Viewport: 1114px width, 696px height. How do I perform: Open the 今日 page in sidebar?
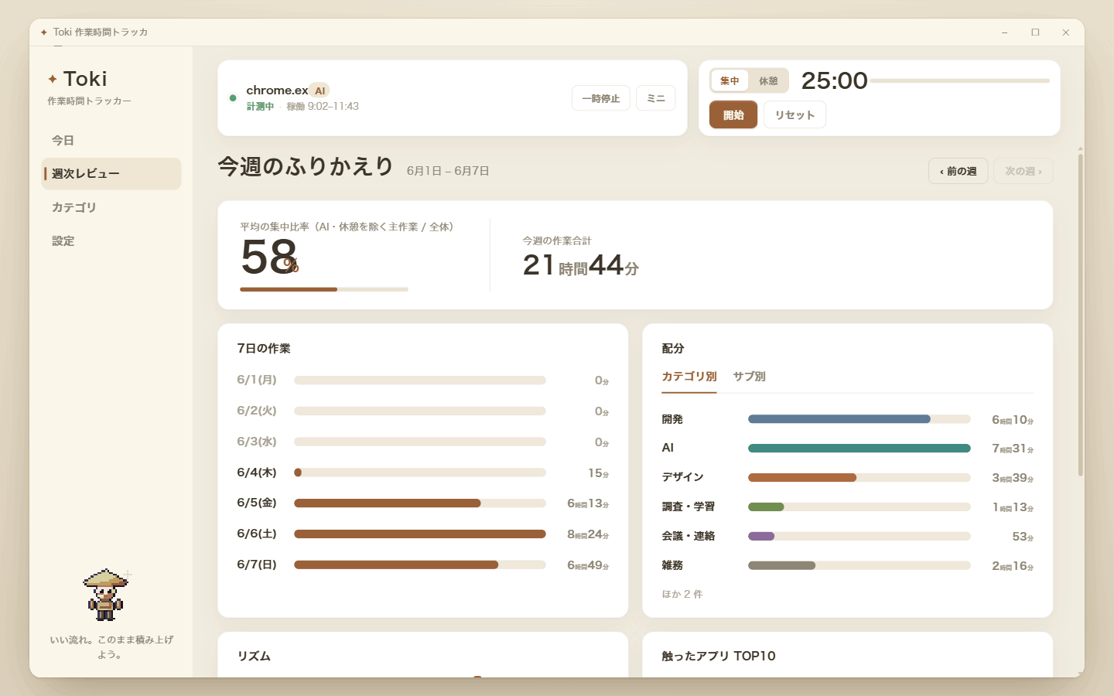click(x=111, y=140)
